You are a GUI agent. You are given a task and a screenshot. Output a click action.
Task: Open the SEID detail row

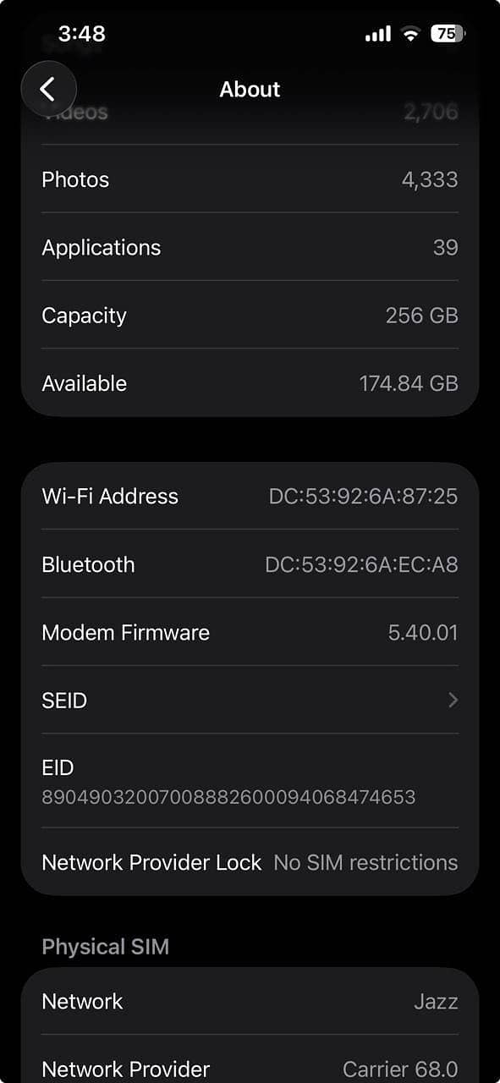pyautogui.click(x=250, y=700)
